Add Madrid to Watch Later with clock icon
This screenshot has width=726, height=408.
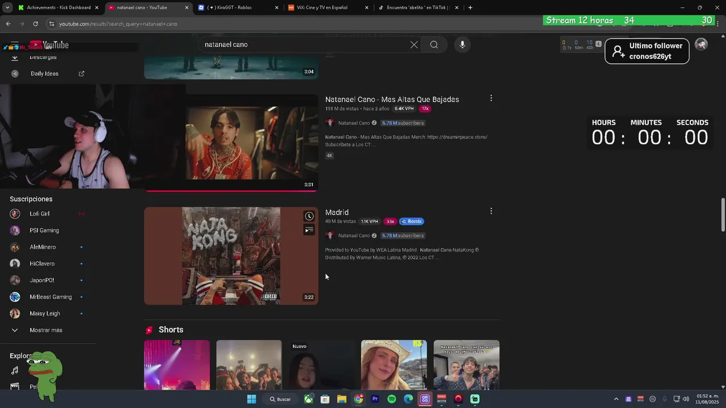coord(309,216)
